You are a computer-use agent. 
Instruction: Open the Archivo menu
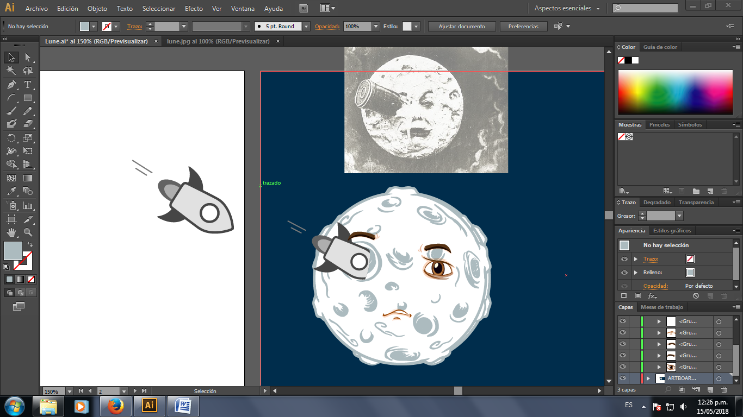(36, 9)
